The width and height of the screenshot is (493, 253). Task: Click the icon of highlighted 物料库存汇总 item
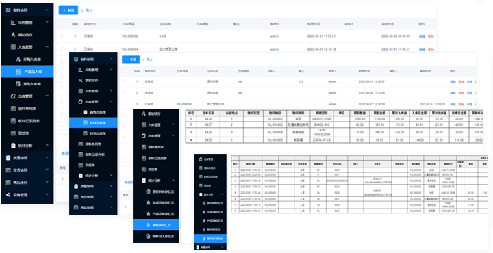(x=148, y=225)
